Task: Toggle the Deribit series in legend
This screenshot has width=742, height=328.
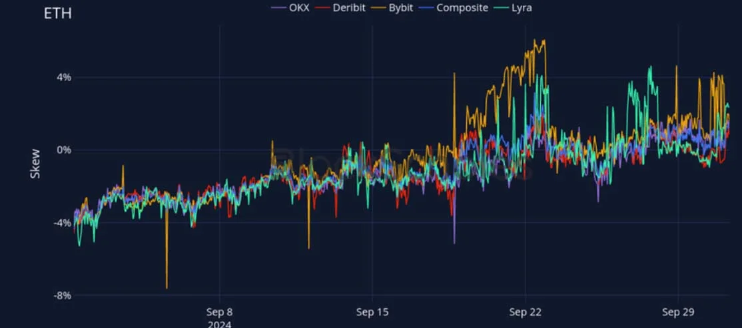Action: click(x=340, y=7)
